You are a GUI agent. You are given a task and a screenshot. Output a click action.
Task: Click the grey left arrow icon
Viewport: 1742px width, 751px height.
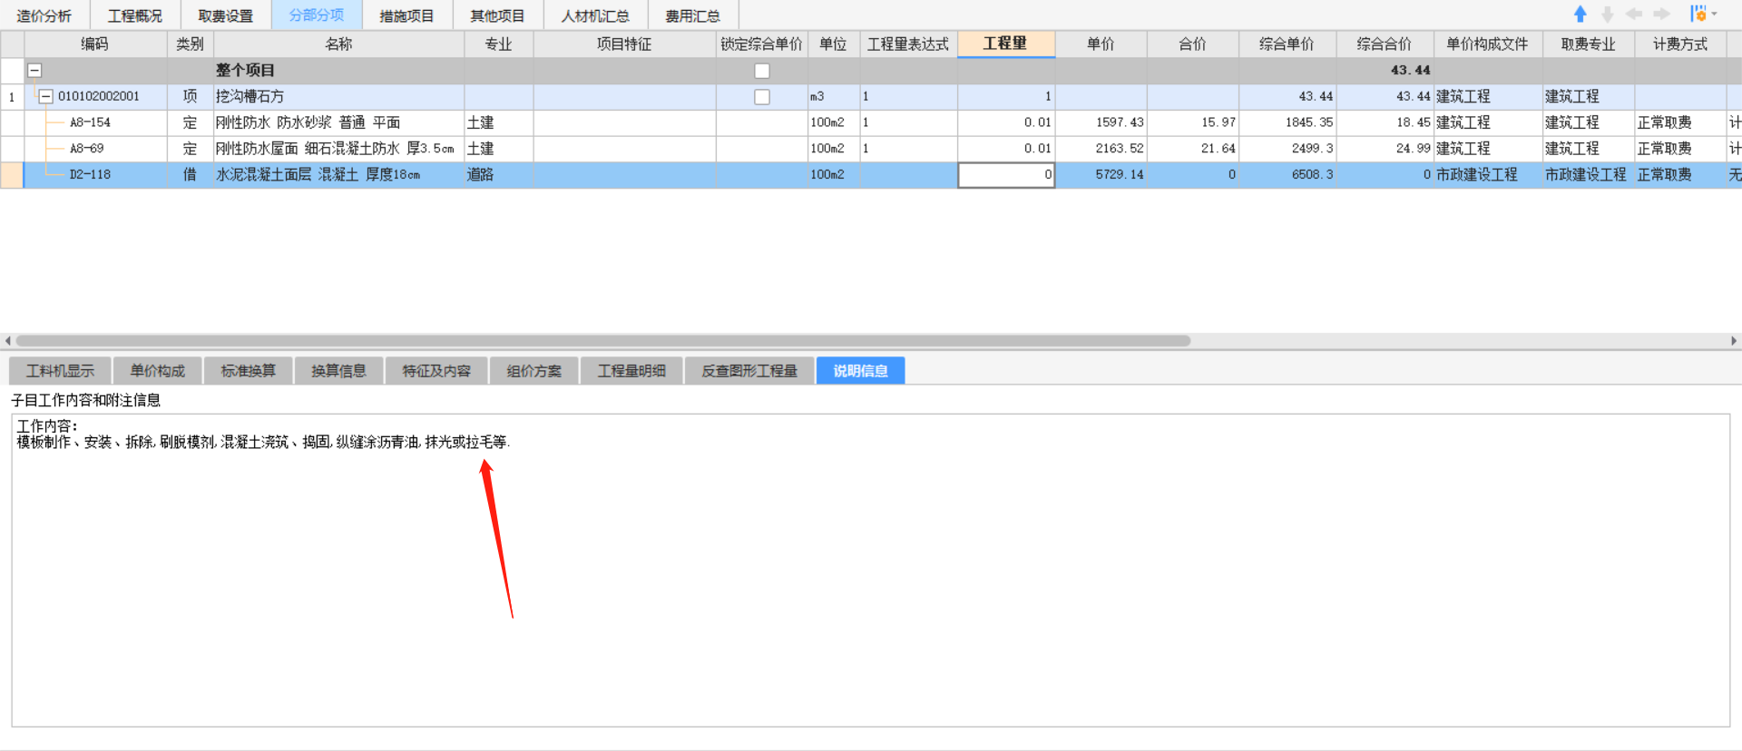coord(1634,15)
